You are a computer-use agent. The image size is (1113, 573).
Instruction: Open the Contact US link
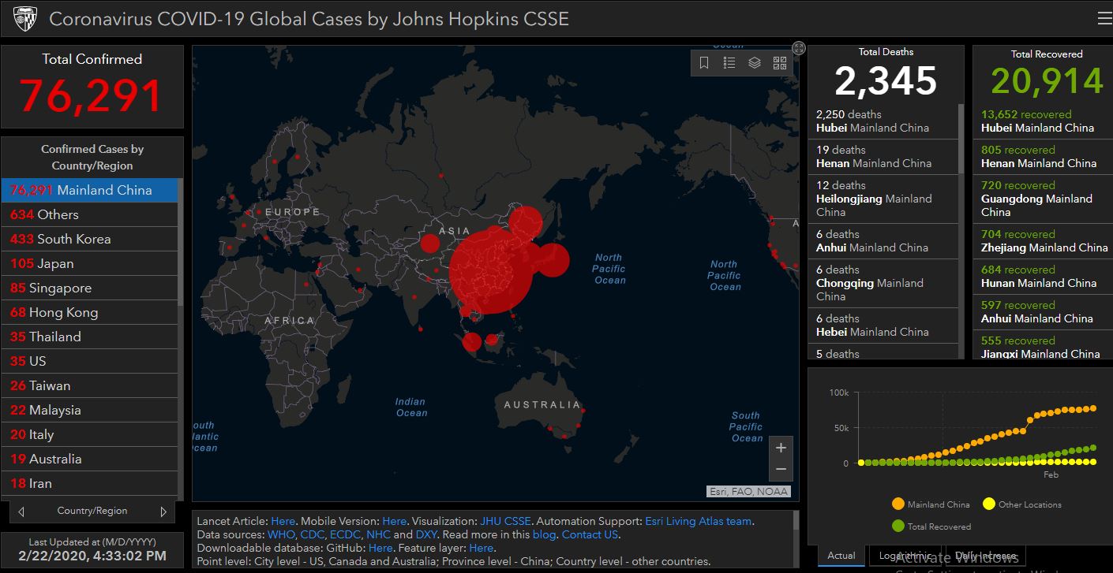(590, 534)
